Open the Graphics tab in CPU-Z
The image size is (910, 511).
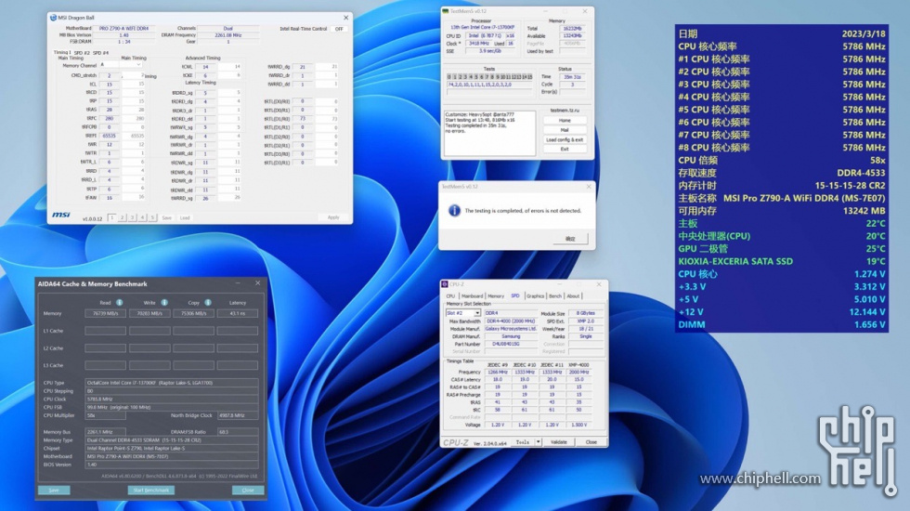point(535,296)
